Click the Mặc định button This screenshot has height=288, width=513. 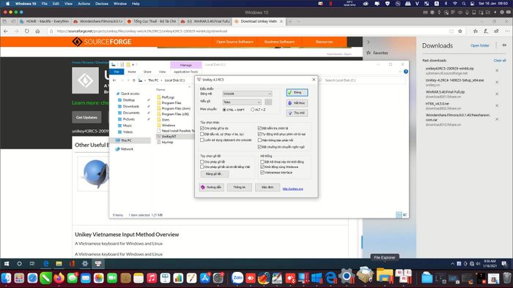point(267,187)
